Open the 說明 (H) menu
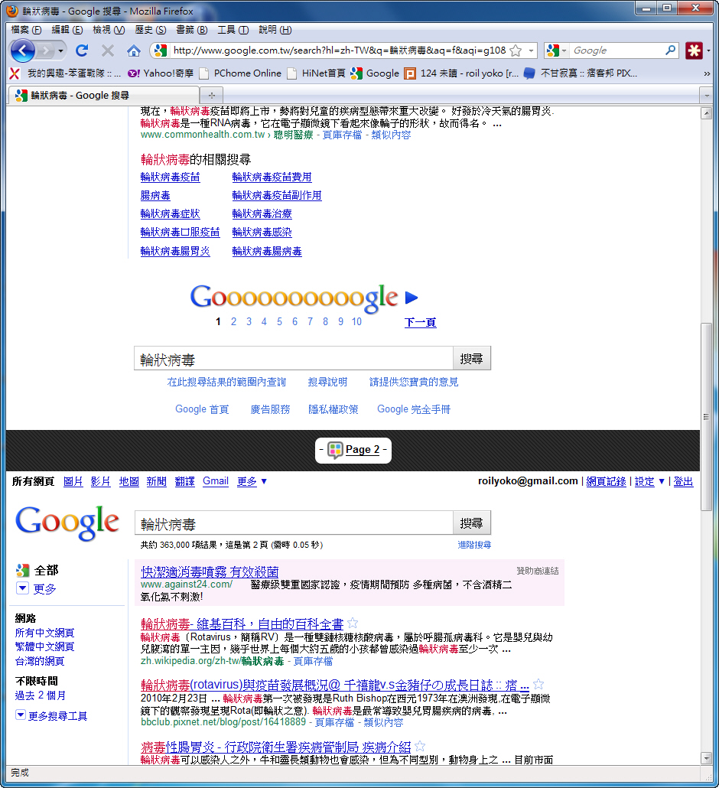Screen dimensions: 719x788 [275, 30]
